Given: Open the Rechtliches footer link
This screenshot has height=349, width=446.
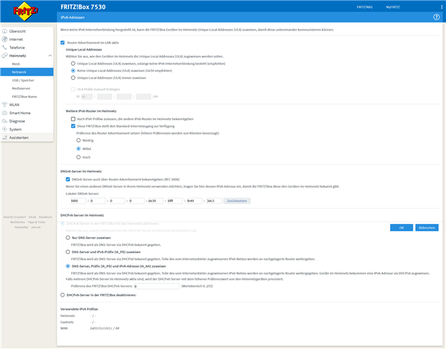Looking at the screenshot, I should [17, 222].
